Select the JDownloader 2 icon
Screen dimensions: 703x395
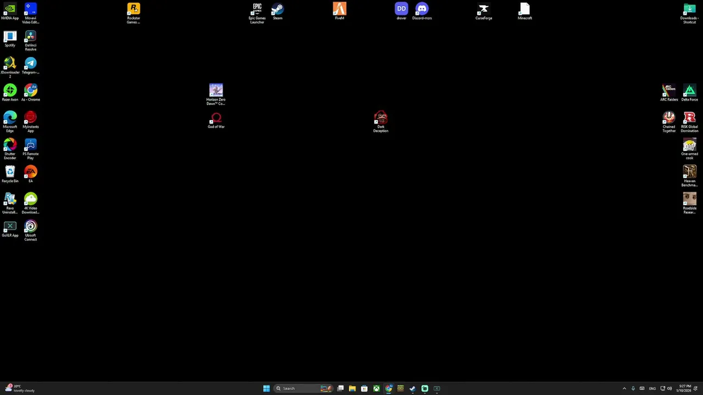click(x=10, y=68)
